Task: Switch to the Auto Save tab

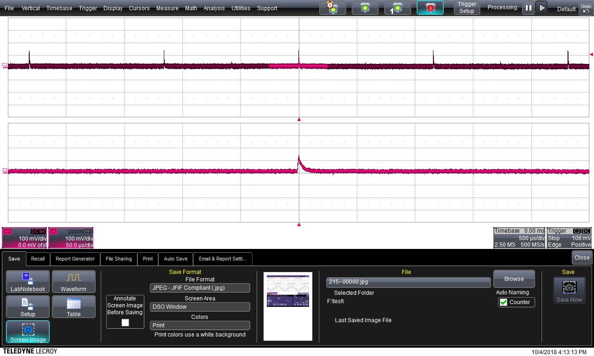Action: (175, 259)
